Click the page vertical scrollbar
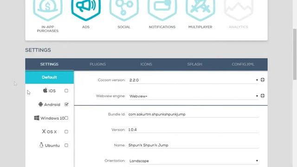The image size is (297, 167). tap(295, 54)
